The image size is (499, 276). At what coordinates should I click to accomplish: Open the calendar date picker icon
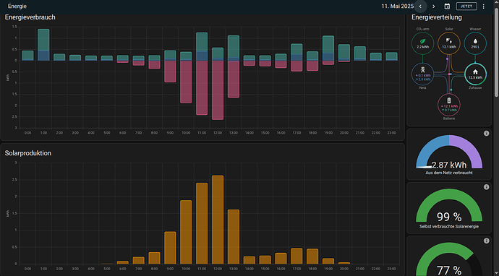pyautogui.click(x=447, y=7)
